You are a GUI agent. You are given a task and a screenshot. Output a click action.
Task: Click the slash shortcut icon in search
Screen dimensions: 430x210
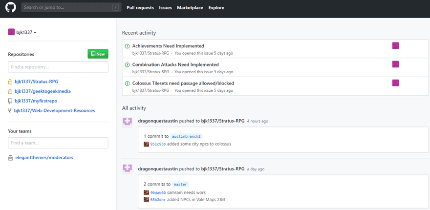pos(115,8)
